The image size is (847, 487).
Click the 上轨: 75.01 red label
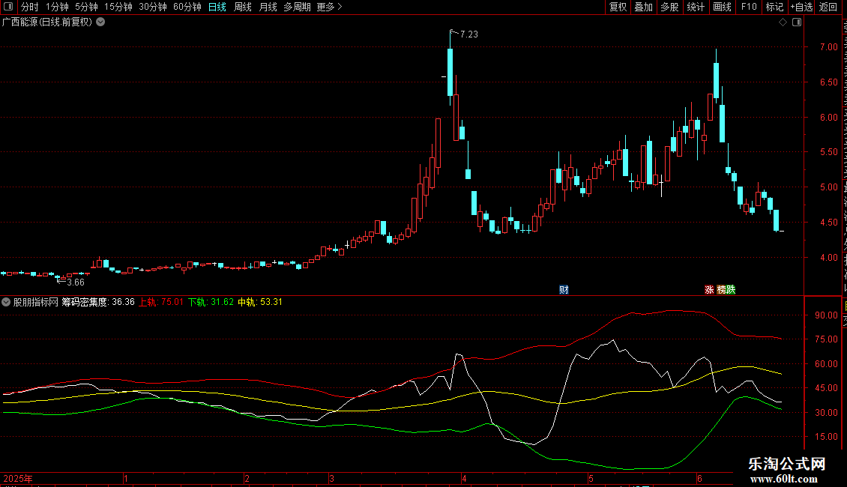161,302
